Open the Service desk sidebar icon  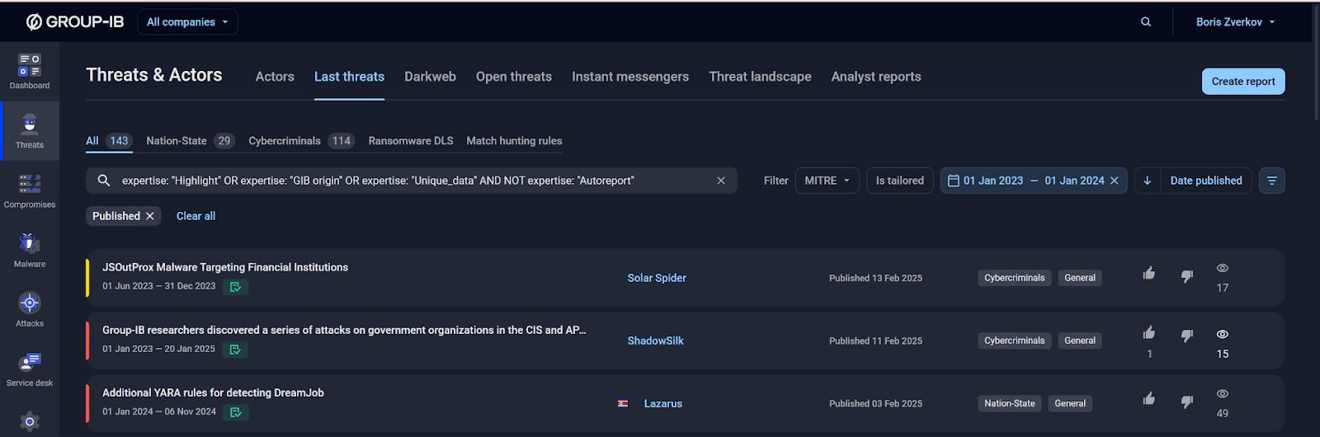pos(30,369)
